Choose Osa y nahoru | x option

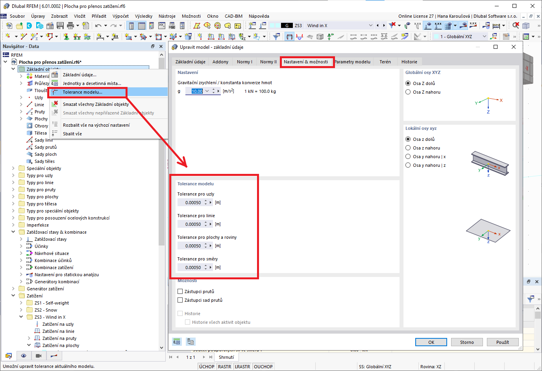tap(408, 157)
